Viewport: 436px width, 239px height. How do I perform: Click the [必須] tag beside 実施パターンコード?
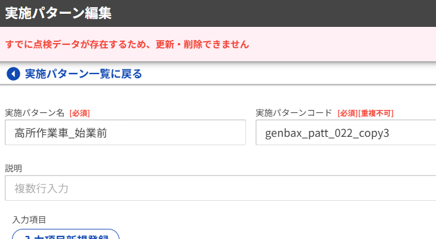[x=347, y=113]
